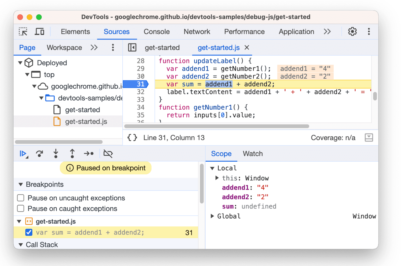Open the Console panel
The image size is (419, 266).
click(x=157, y=31)
